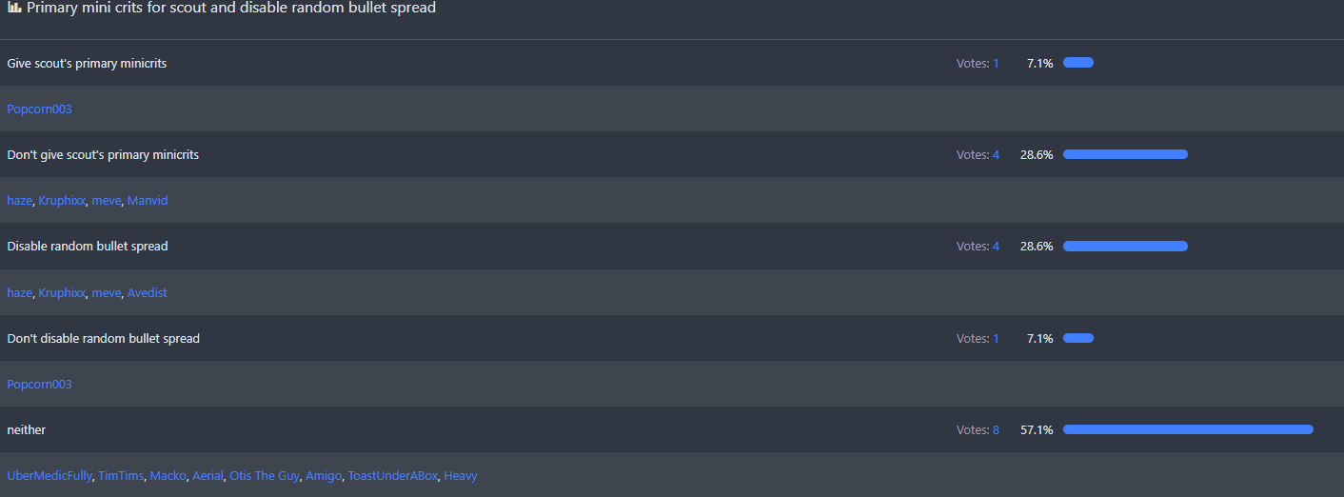Click the "Don't give scout's primary minicrits" option text
Image resolution: width=1344 pixels, height=497 pixels.
coord(103,155)
